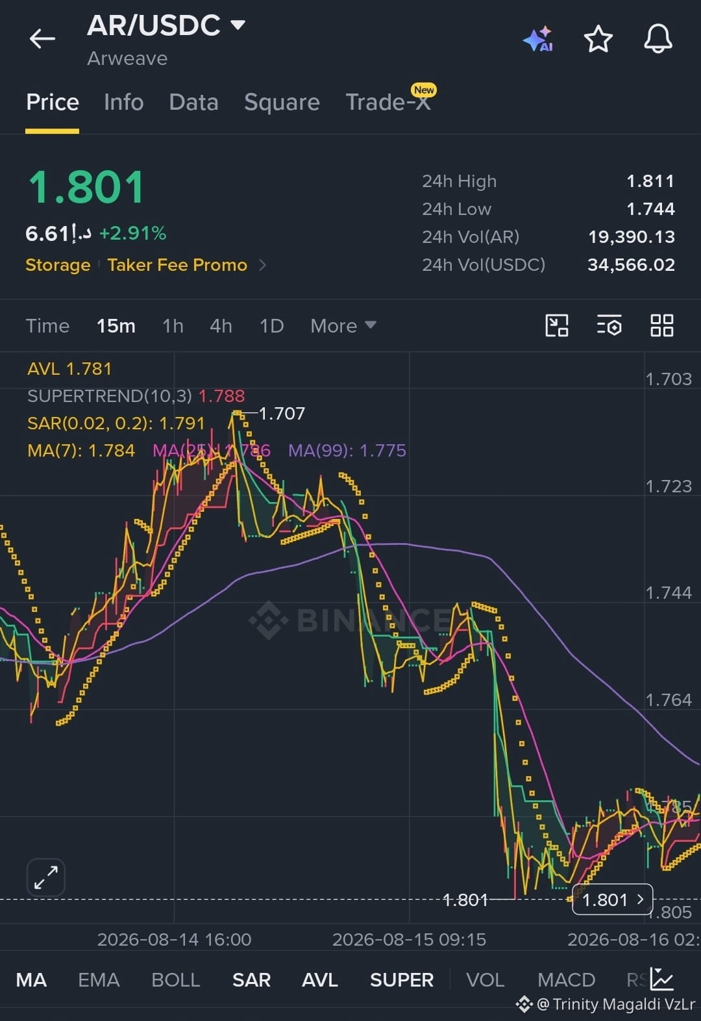Tap the 1.707 high price marker
This screenshot has height=1021, width=701.
[282, 413]
